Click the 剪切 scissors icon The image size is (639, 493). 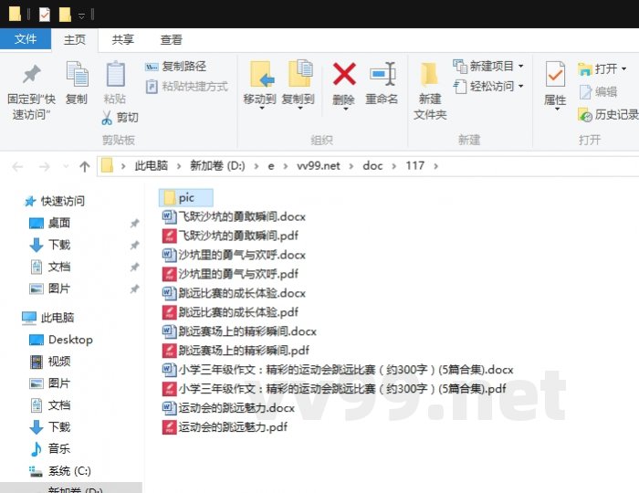tap(107, 118)
